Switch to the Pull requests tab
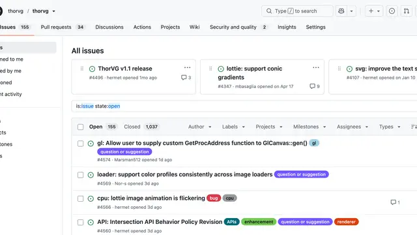The image size is (417, 235). [63, 27]
